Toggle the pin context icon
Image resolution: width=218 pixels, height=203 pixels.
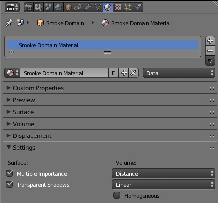coord(9,23)
